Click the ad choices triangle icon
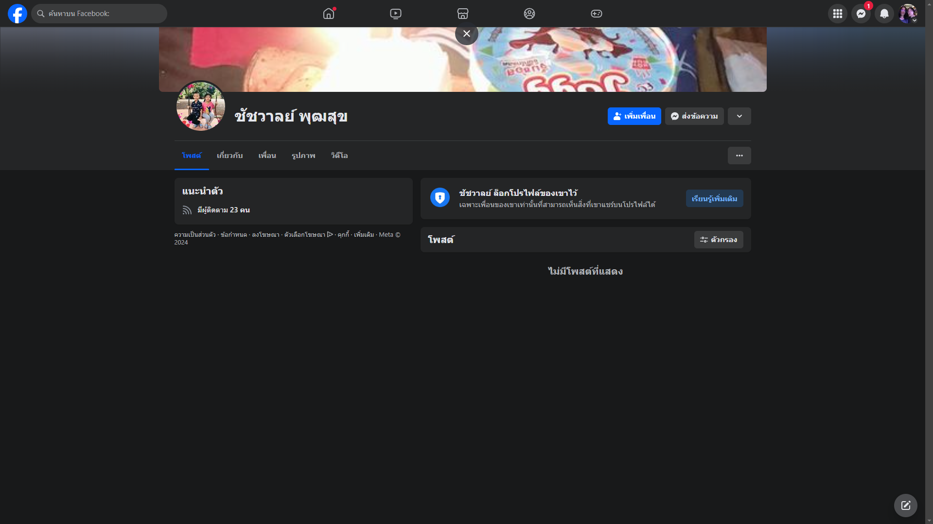Screen dimensions: 933x524 tap(330, 234)
